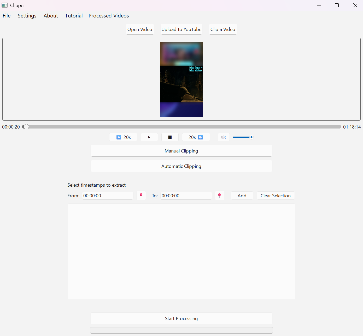The width and height of the screenshot is (363, 336).
Task: Skip forward 20 seconds
Action: click(196, 137)
